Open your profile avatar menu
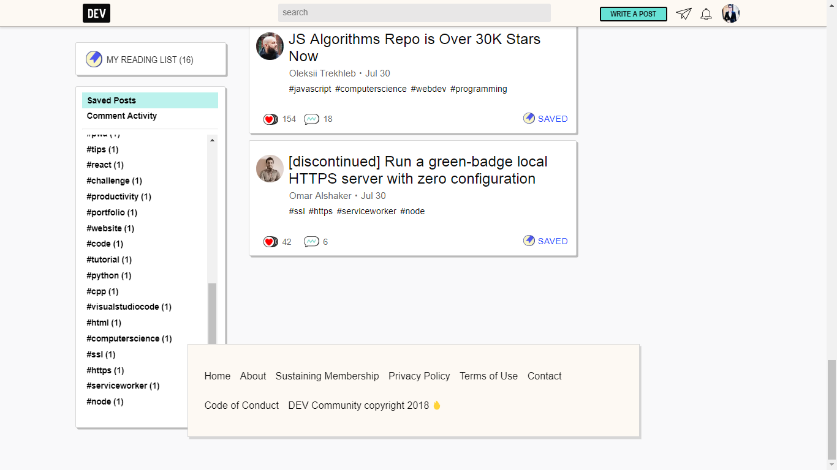Image resolution: width=837 pixels, height=470 pixels. [x=730, y=13]
